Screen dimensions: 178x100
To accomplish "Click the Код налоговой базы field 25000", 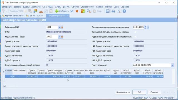I will coord(52,37).
